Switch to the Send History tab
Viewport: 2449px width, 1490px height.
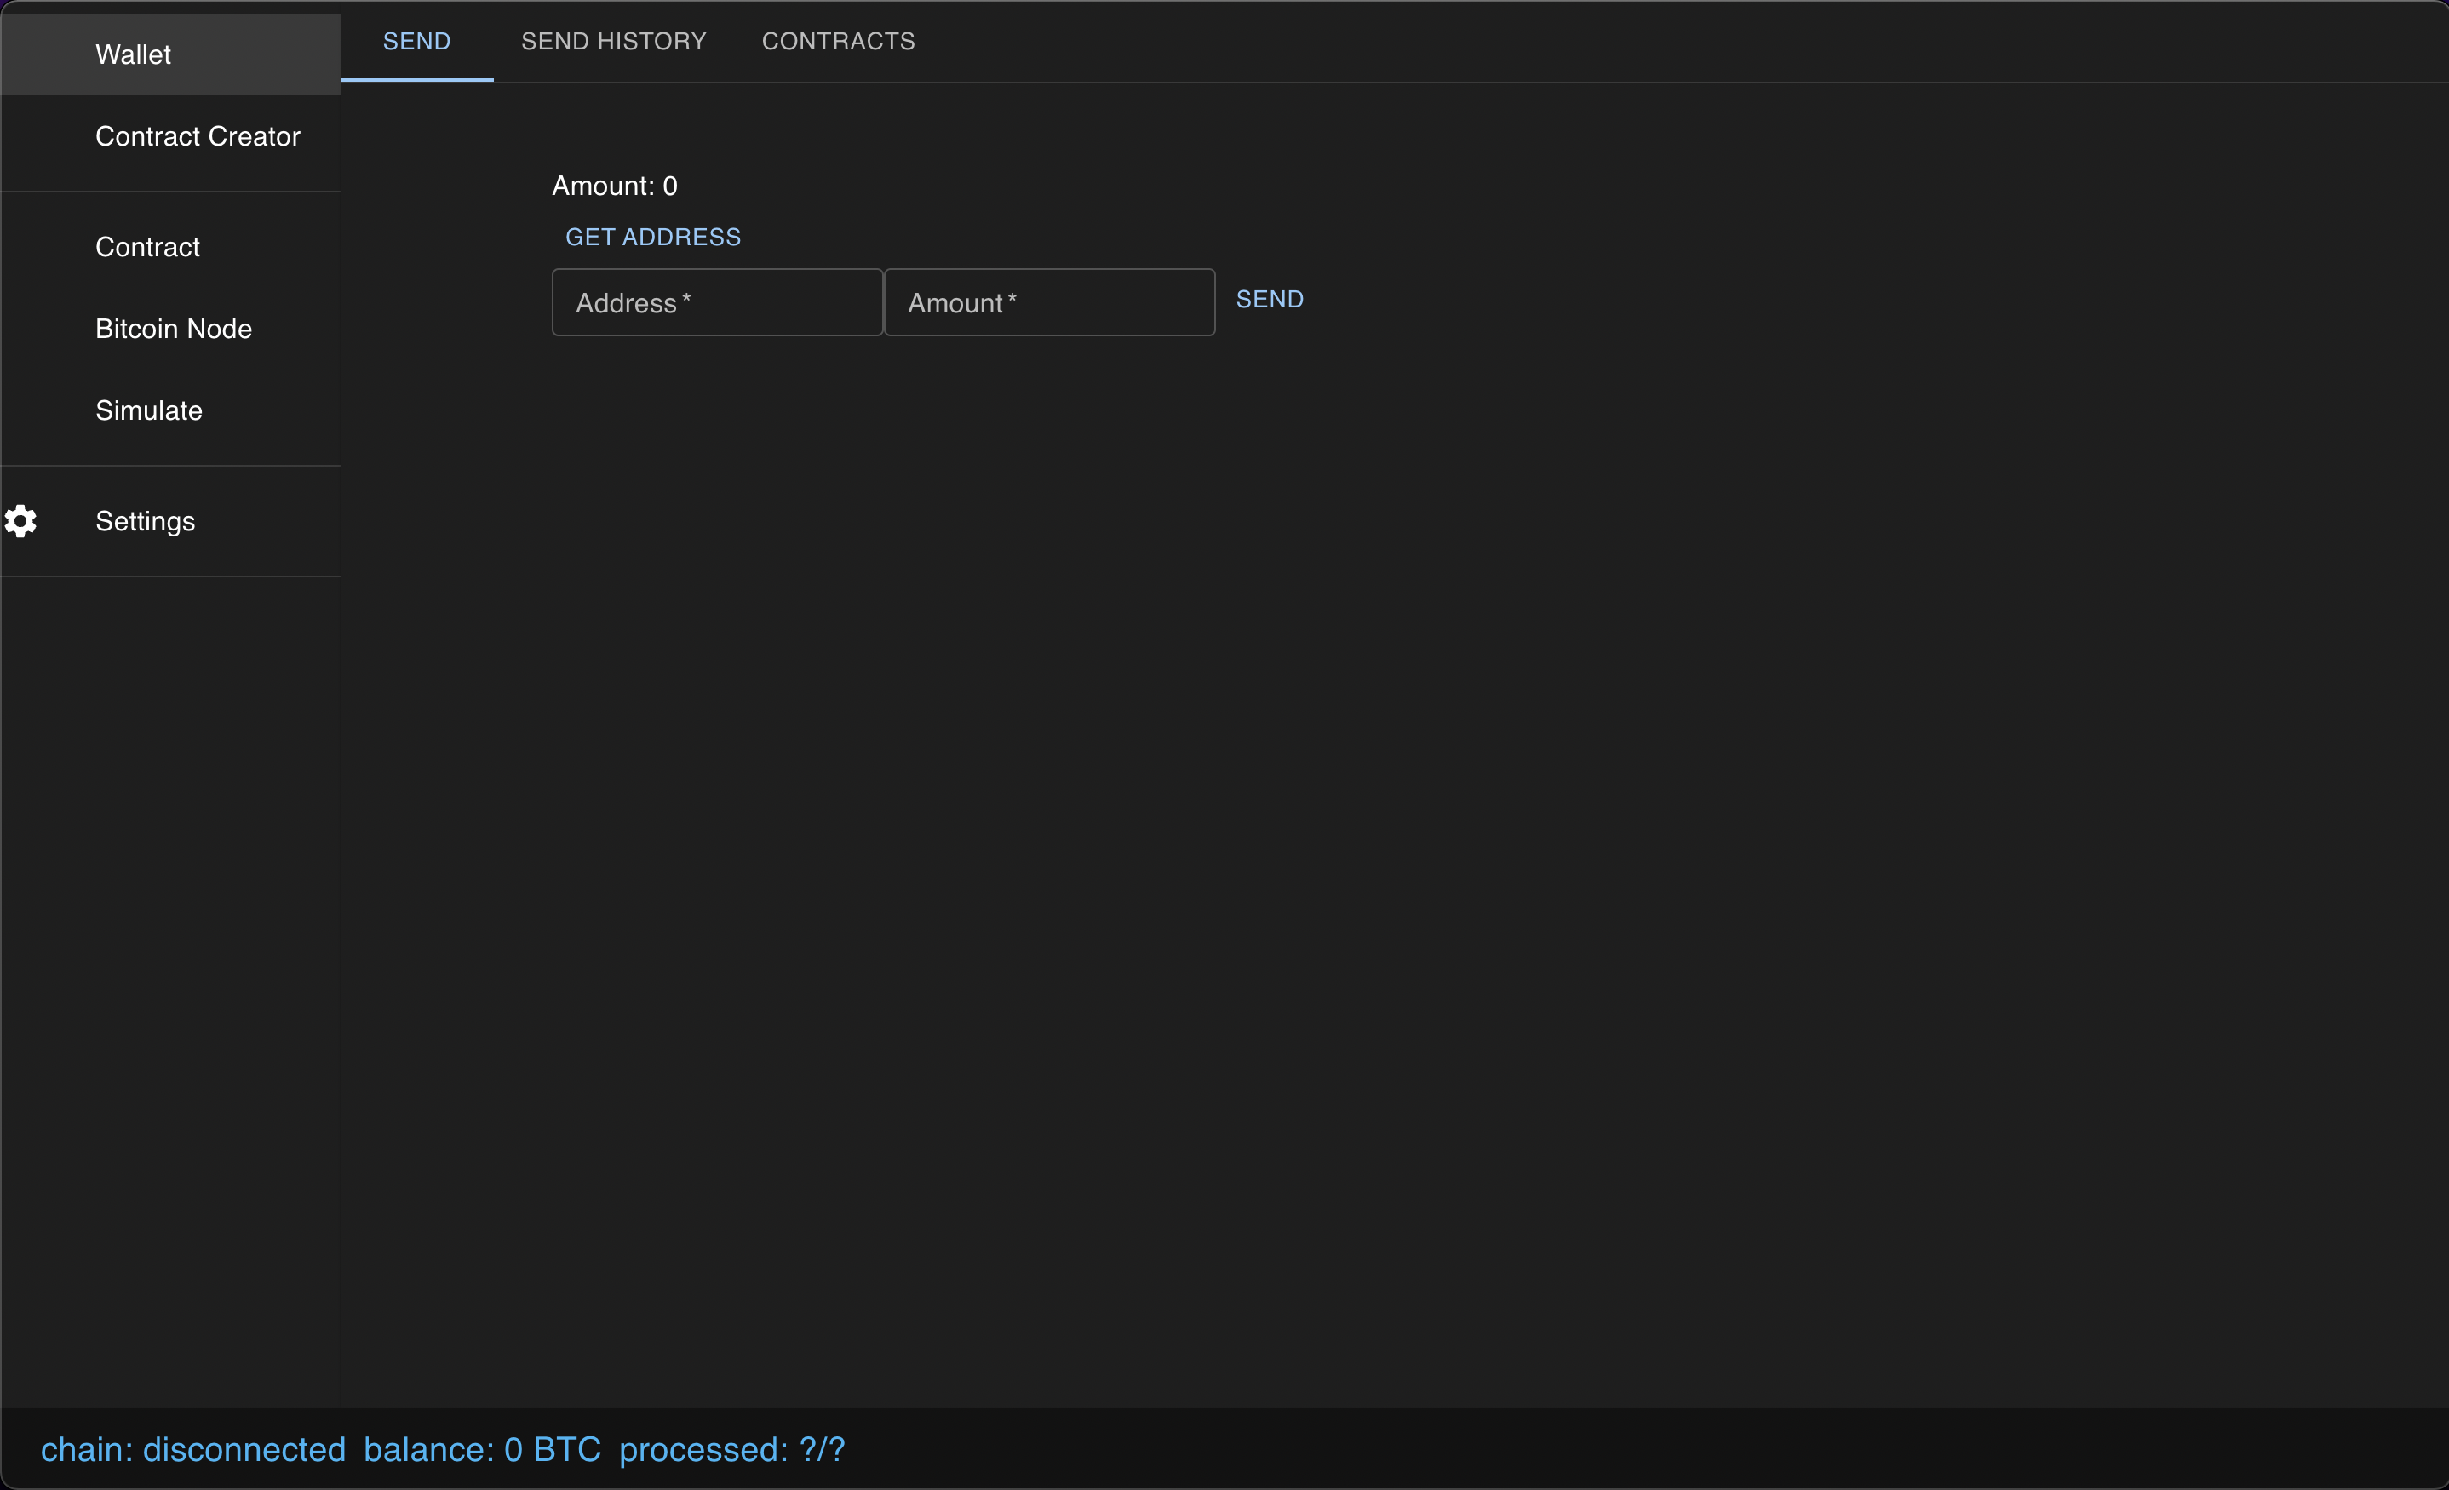tap(613, 41)
